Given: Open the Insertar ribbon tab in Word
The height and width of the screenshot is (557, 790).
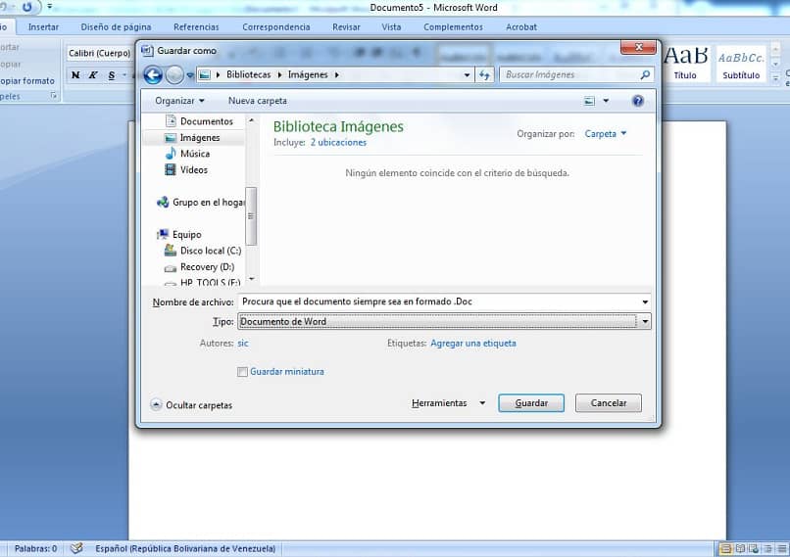Looking at the screenshot, I should (43, 27).
